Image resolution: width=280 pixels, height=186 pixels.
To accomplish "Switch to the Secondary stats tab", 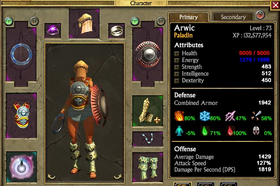I will pyautogui.click(x=233, y=17).
